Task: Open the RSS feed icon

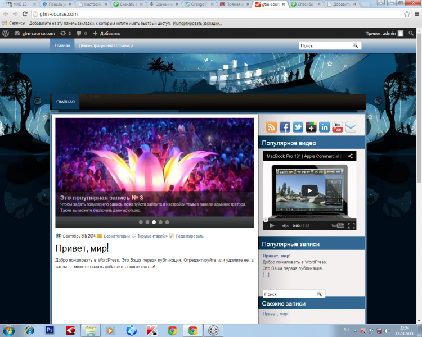Action: pos(271,127)
